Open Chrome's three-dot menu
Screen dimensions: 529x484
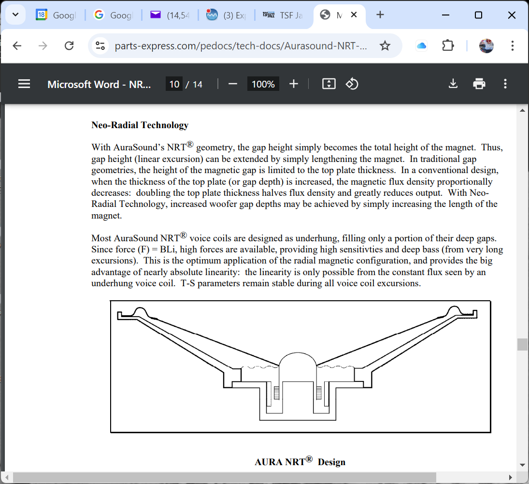pos(512,45)
